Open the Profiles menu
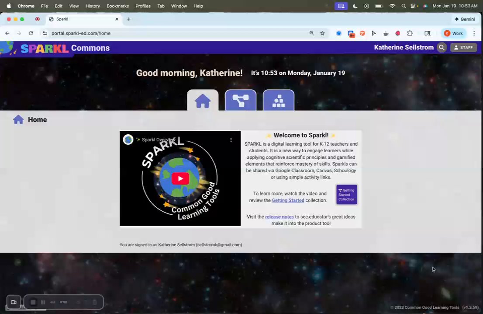 143,6
